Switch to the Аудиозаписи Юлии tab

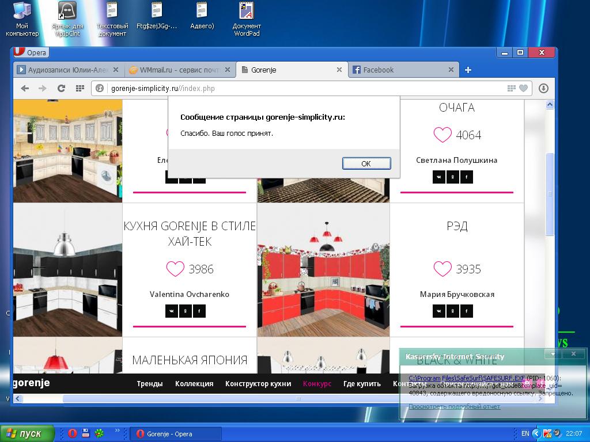coord(68,70)
